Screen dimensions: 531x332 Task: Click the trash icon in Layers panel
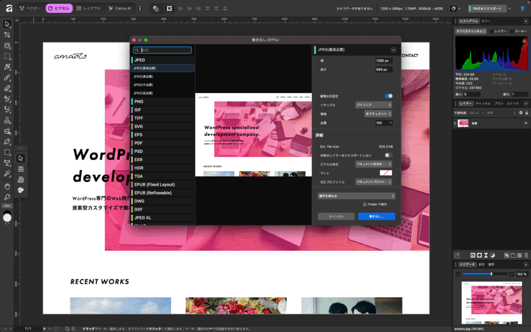[526, 255]
